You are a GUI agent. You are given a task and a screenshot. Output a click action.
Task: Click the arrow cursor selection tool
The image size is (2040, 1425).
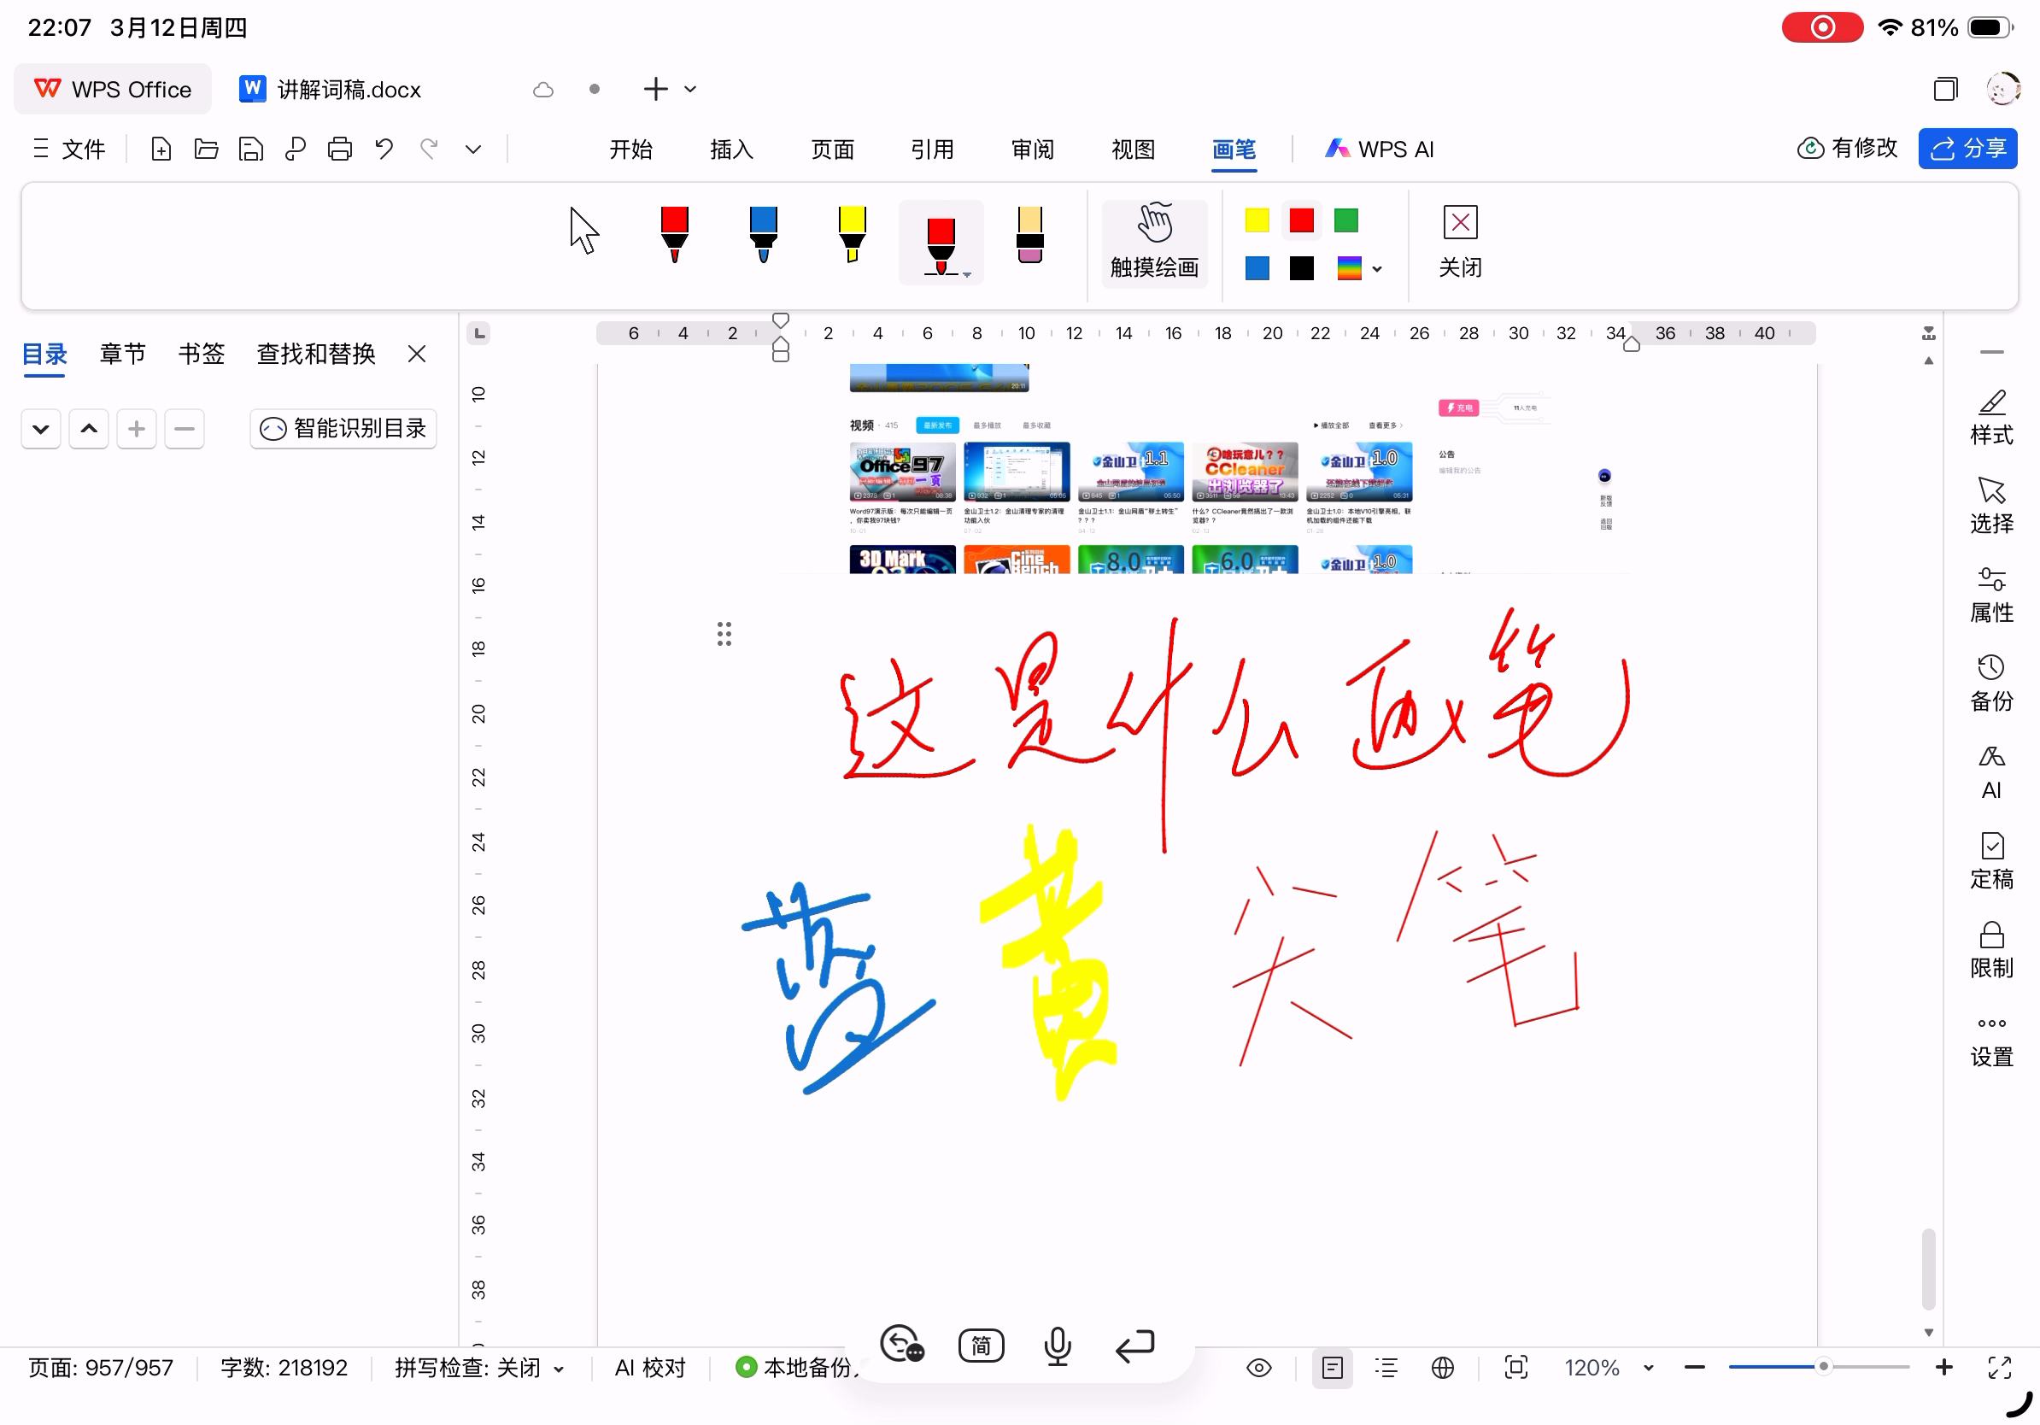583,231
